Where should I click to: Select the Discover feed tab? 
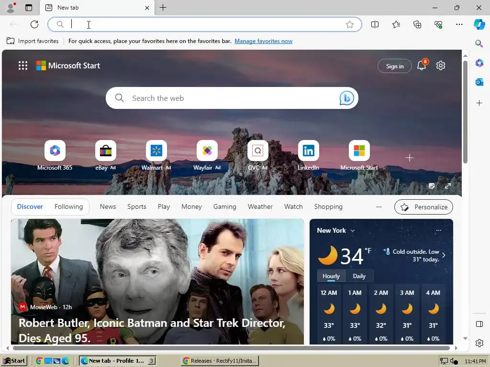30,206
